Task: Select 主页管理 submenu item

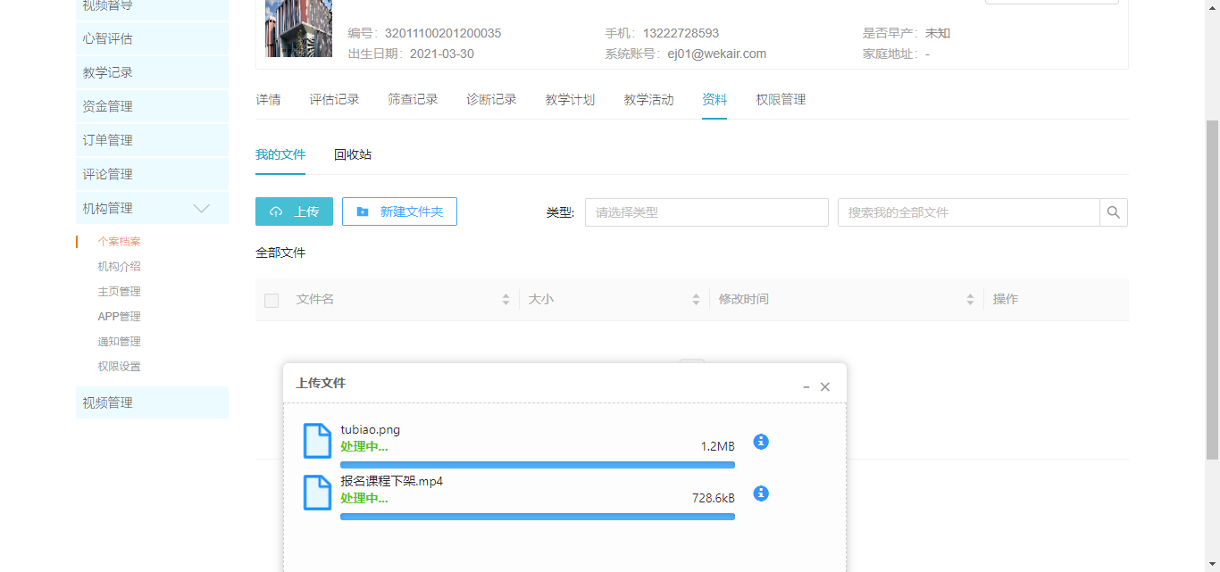Action: (x=119, y=292)
